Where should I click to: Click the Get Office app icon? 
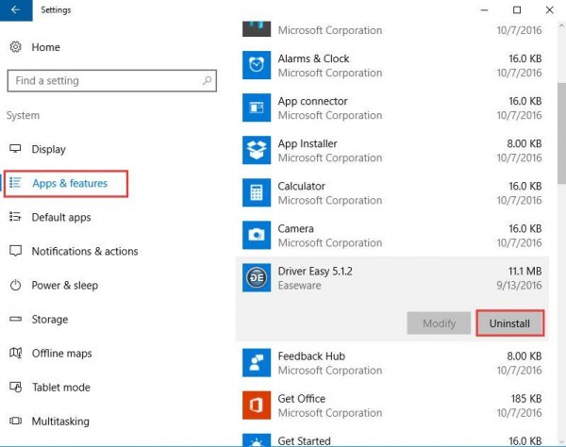257,406
